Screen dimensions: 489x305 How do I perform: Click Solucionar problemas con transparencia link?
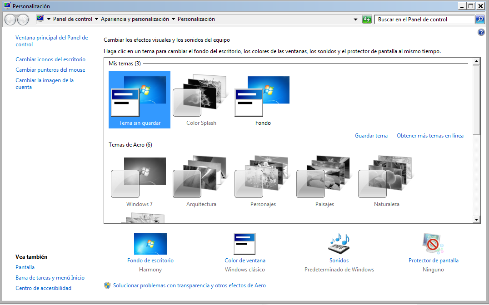(x=190, y=285)
